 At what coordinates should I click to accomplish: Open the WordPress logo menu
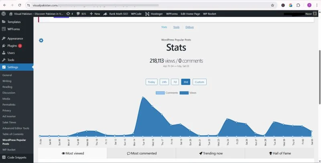[4, 14]
